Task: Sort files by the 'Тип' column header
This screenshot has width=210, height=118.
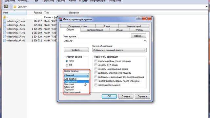Action: pyautogui.click(x=55, y=13)
